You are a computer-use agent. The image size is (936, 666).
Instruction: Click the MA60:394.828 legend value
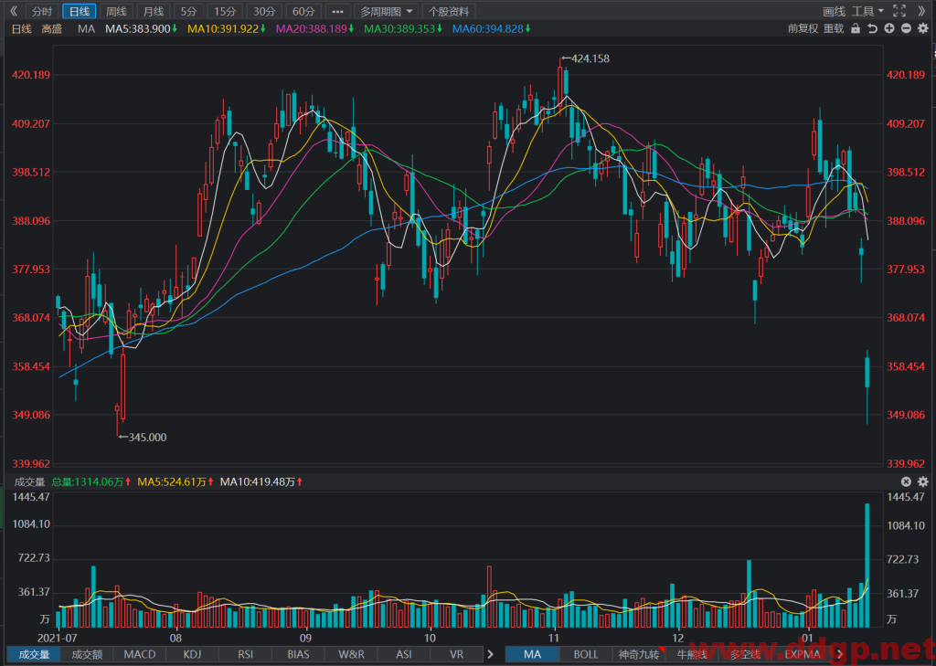coord(491,28)
